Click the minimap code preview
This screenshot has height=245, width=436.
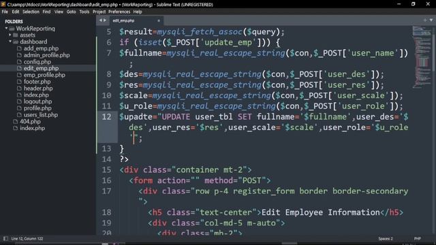422,57
